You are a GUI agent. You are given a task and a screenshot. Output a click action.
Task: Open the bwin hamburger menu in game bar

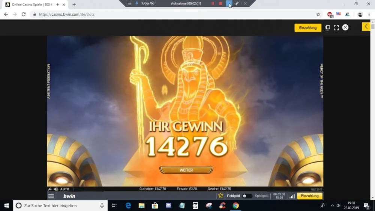pyautogui.click(x=51, y=196)
